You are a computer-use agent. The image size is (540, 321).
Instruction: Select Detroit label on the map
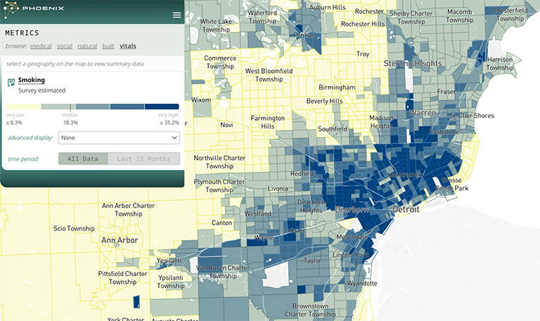point(405,210)
